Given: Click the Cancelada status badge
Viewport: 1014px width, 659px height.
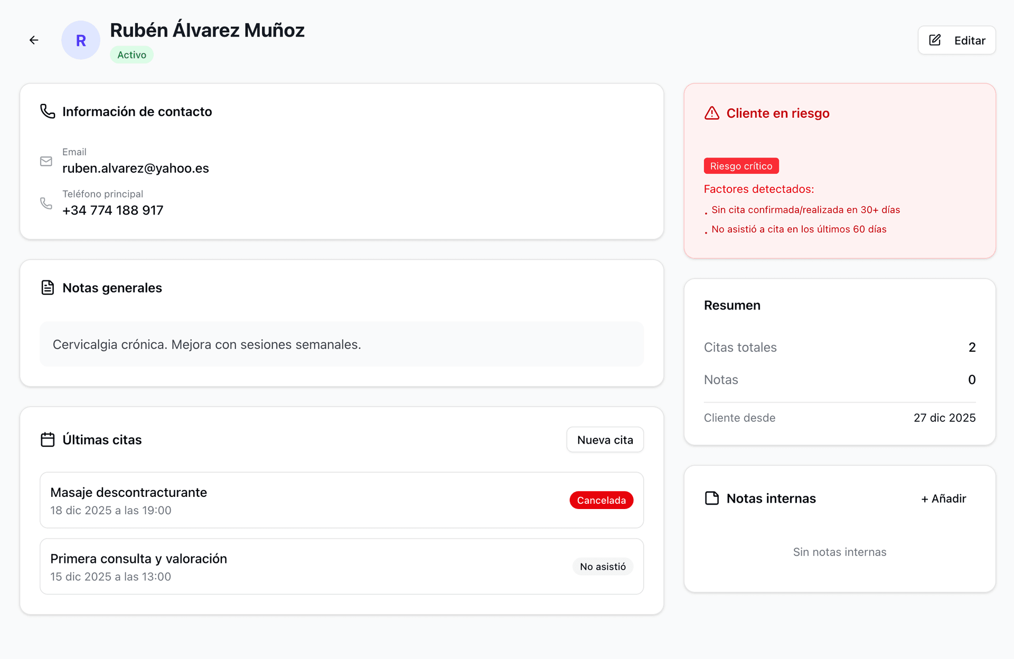Looking at the screenshot, I should (x=601, y=500).
